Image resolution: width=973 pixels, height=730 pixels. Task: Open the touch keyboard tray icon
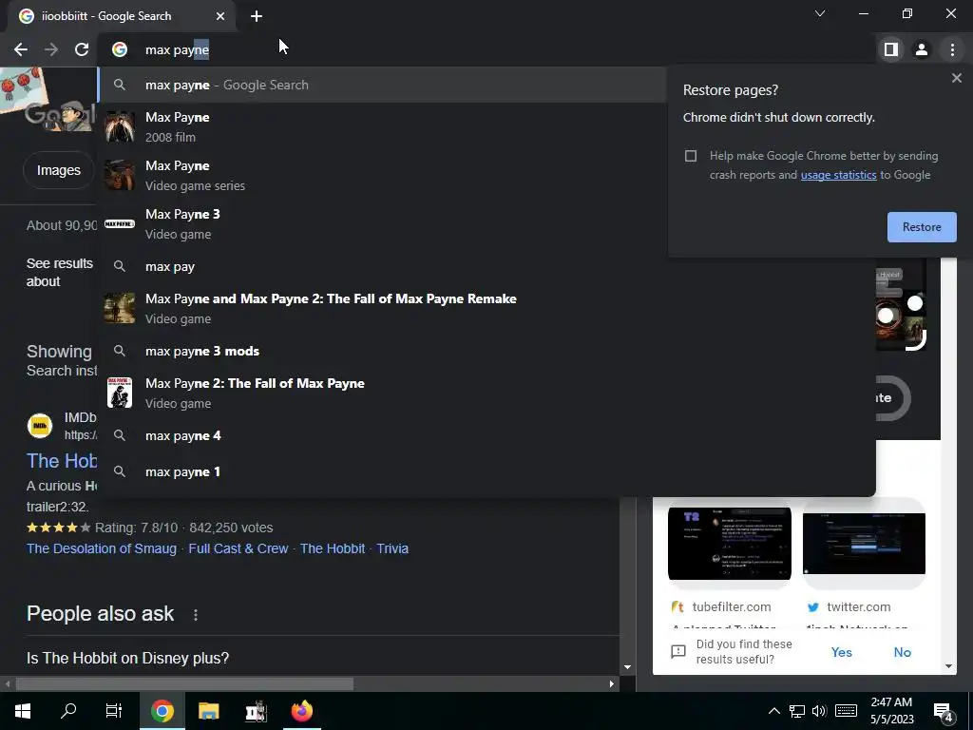point(846,711)
